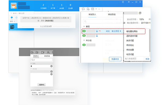
Task: Open dropdown arrow next to video icon
Action: coord(45,52)
